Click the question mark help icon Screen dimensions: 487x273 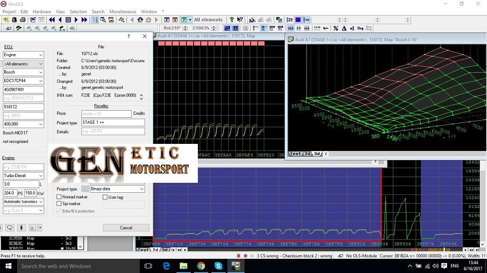point(232,20)
